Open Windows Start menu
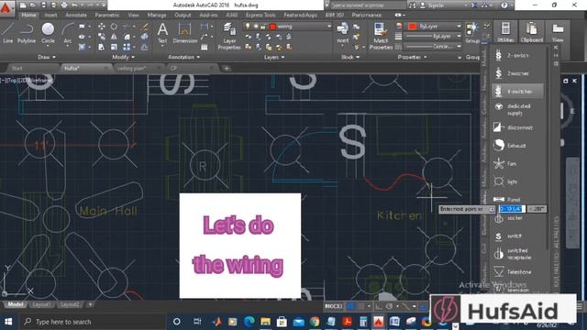The image size is (587, 330). tap(8, 322)
